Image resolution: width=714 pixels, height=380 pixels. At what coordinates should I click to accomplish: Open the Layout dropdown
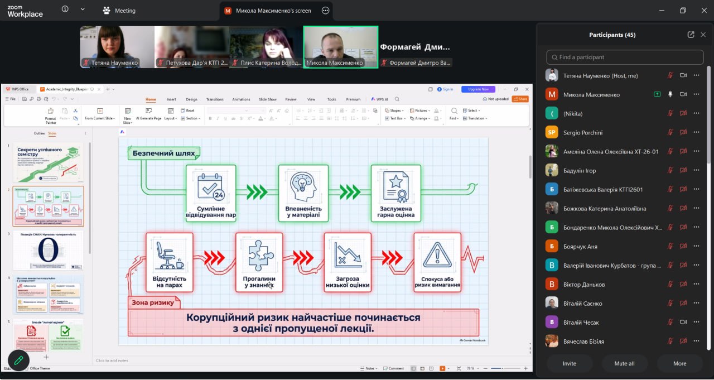(170, 118)
